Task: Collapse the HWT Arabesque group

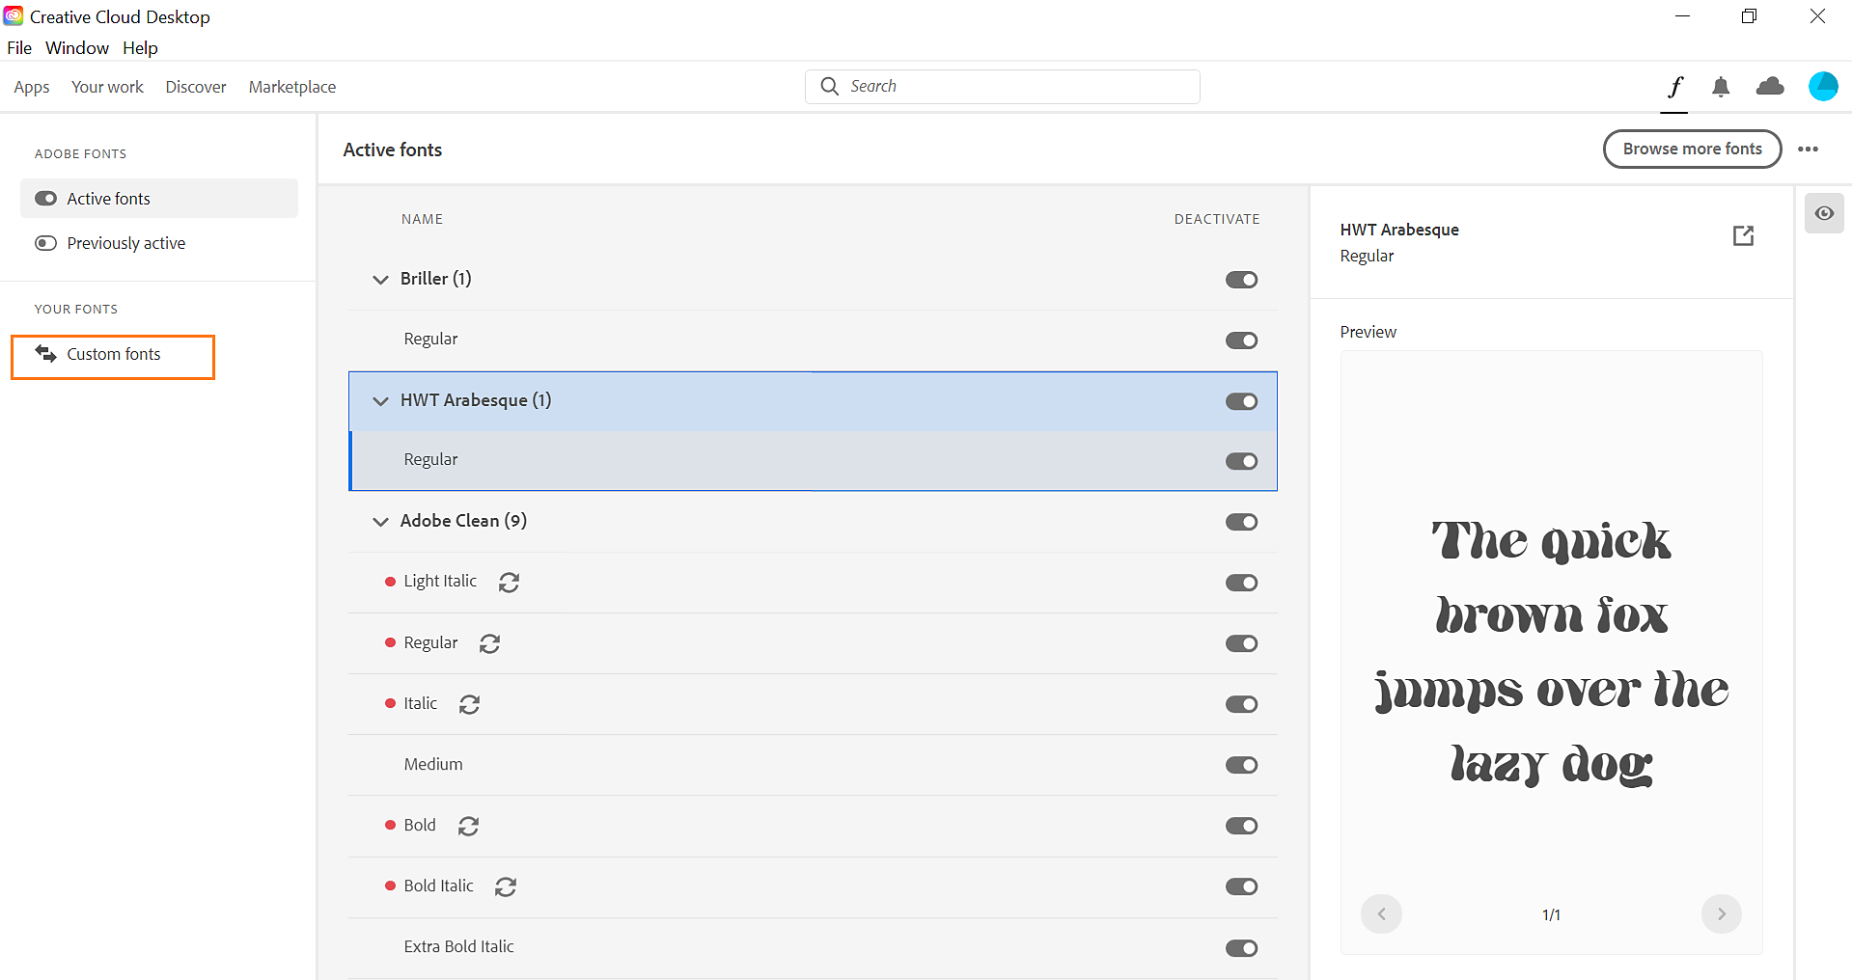Action: (x=380, y=401)
